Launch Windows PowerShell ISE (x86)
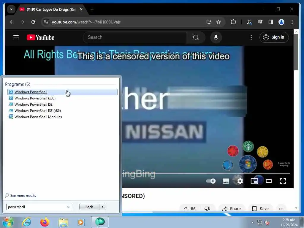The image size is (304, 228). pyautogui.click(x=62, y=110)
